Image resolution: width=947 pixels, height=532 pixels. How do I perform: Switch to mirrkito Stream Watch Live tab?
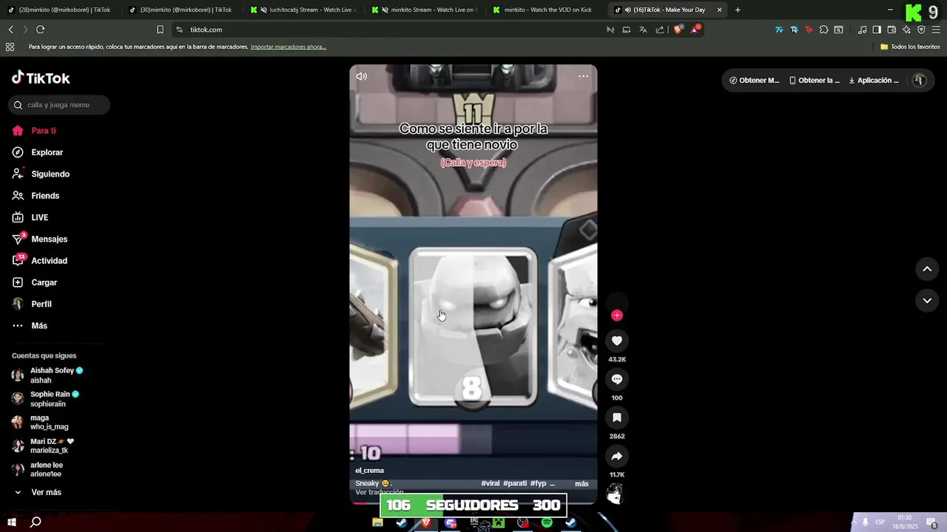(425, 10)
